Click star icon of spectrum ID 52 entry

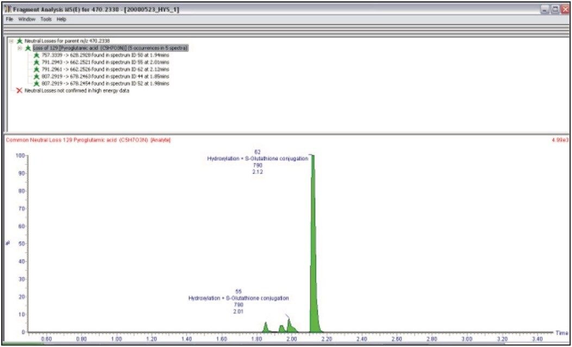36,84
